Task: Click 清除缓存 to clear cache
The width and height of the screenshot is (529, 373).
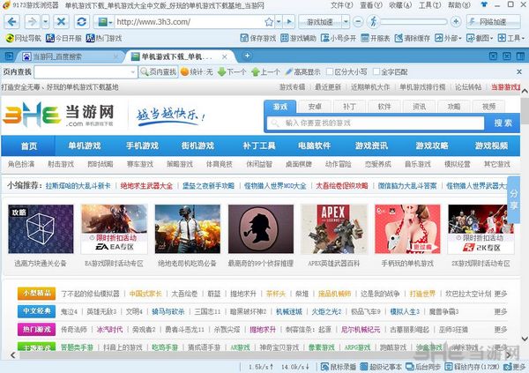Action: click(x=413, y=38)
